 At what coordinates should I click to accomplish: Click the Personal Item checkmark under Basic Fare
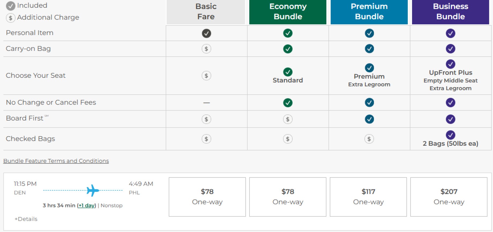point(206,33)
